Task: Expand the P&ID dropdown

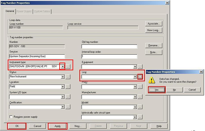Action: point(135,86)
